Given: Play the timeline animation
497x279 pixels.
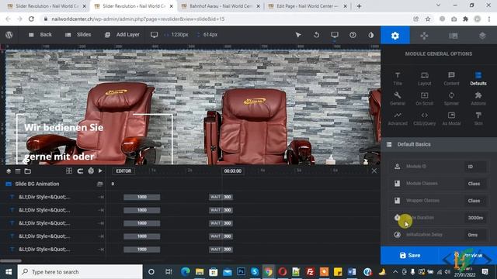Looking at the screenshot, I should pyautogui.click(x=100, y=170).
